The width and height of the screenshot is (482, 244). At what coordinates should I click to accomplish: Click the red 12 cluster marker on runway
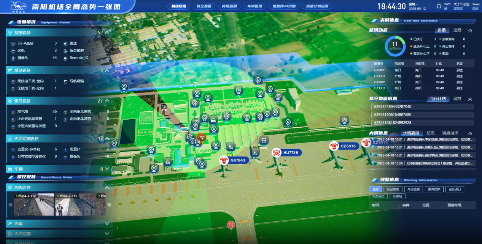(x=231, y=225)
